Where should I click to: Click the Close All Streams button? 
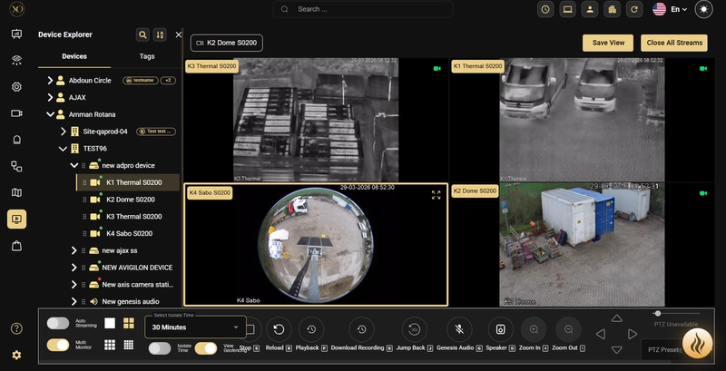[x=673, y=43]
